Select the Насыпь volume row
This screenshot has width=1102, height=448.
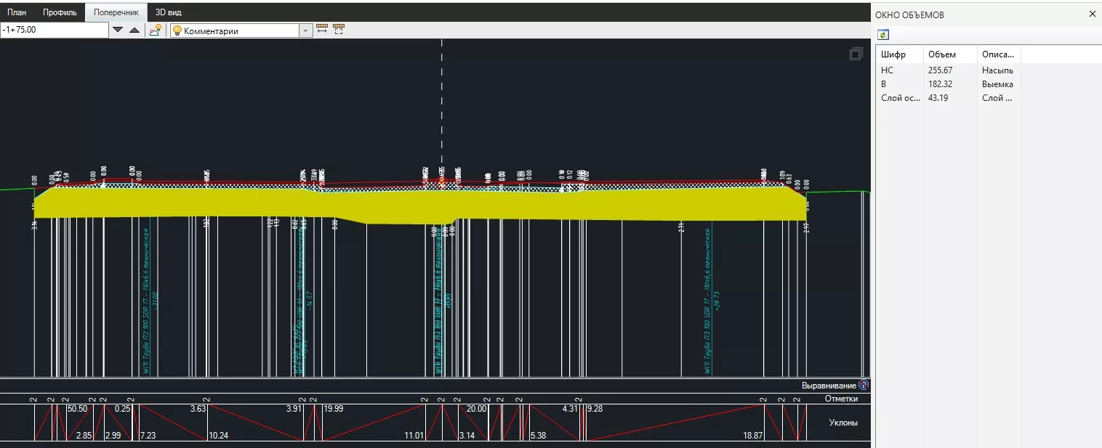[945, 70]
